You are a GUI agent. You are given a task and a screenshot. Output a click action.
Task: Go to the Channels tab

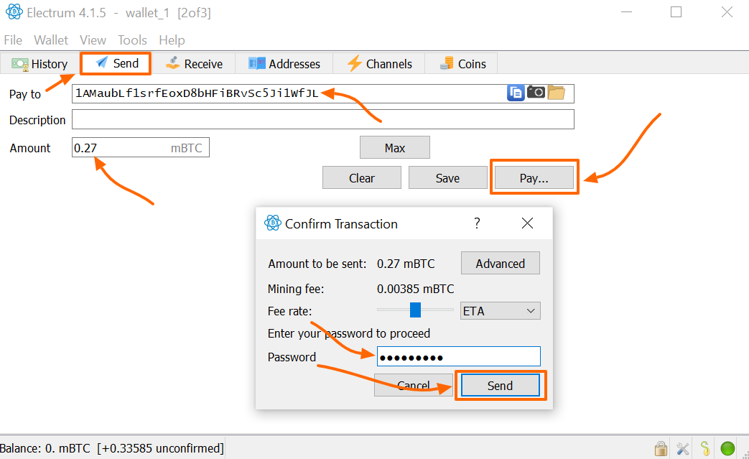[379, 64]
